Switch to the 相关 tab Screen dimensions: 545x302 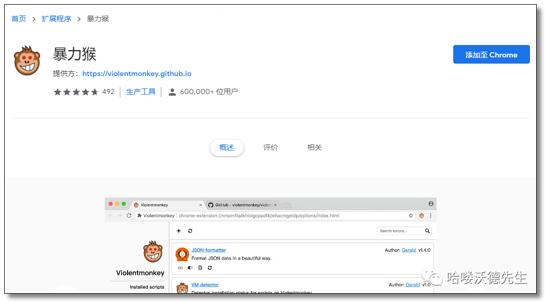(x=315, y=148)
